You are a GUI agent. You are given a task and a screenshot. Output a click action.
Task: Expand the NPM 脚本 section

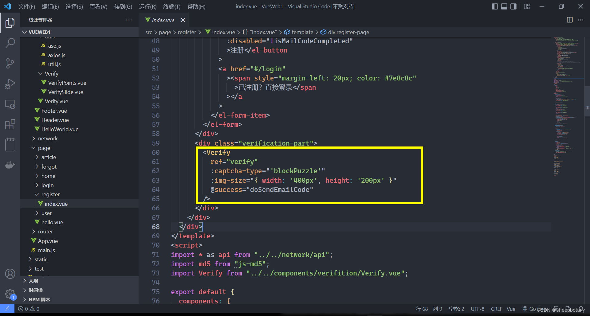pos(39,299)
